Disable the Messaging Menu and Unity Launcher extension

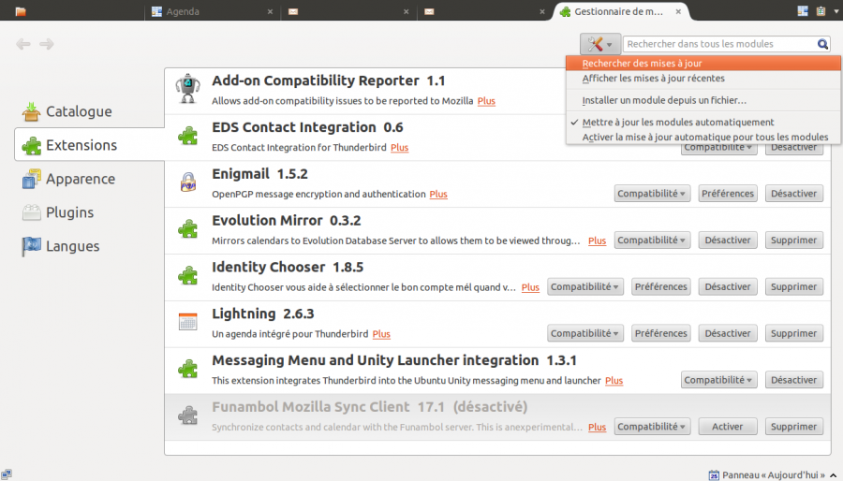click(x=793, y=380)
